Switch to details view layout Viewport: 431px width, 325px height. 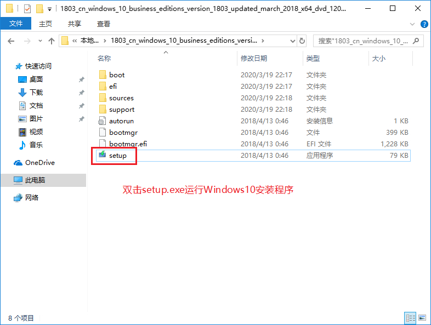(410, 318)
